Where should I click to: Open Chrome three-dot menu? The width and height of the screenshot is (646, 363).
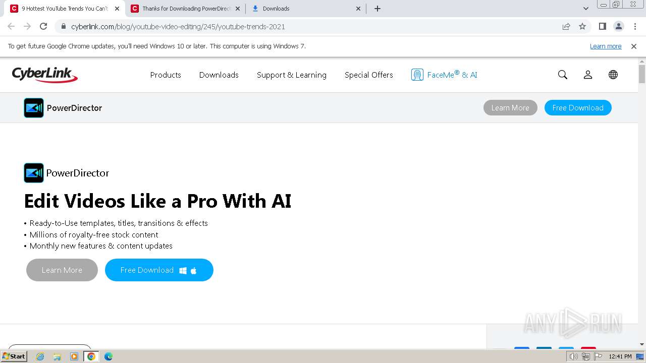[x=635, y=26]
